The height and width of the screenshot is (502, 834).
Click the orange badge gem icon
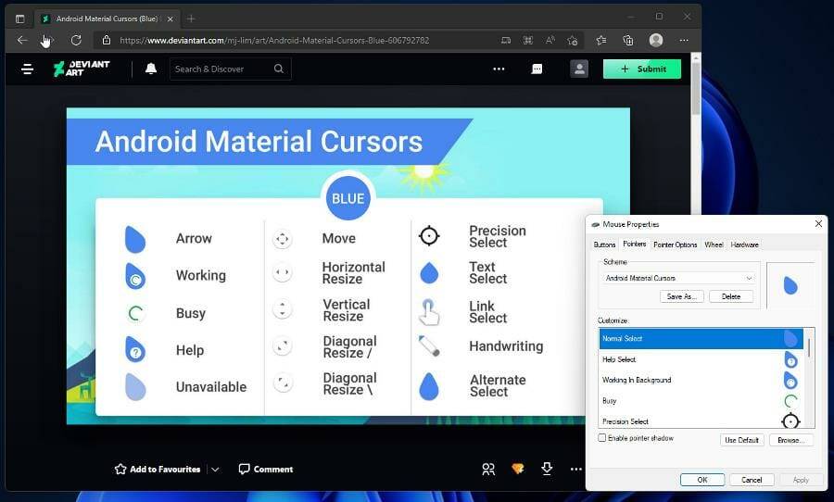click(517, 469)
